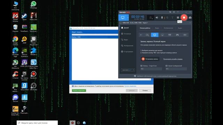The height and width of the screenshot is (125, 223).
Task: Open MSI Afterburner desktop shortcut
Action: [15, 64]
